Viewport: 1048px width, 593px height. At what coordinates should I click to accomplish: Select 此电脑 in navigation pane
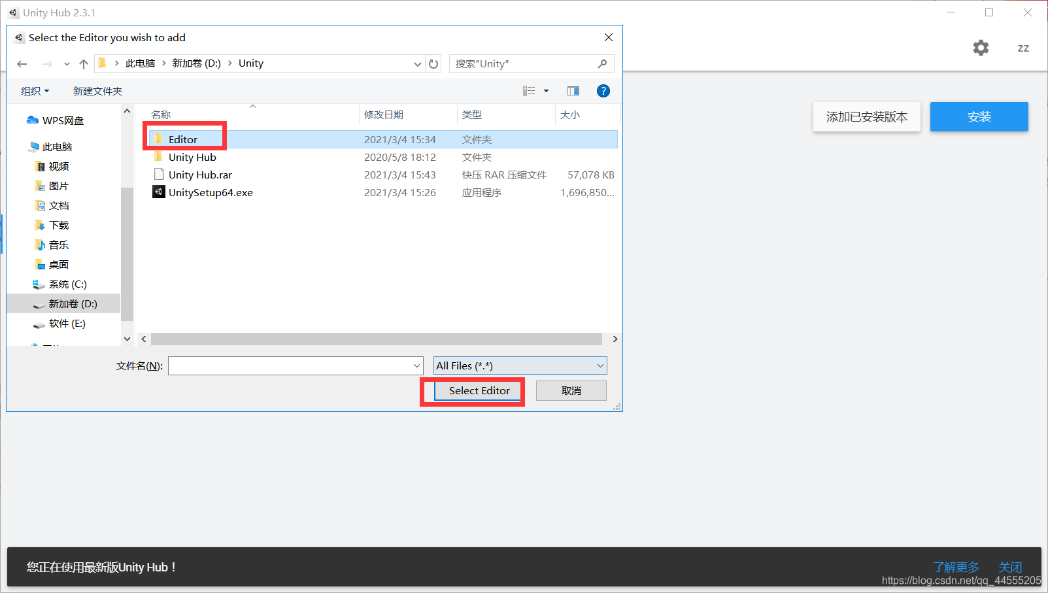point(57,146)
